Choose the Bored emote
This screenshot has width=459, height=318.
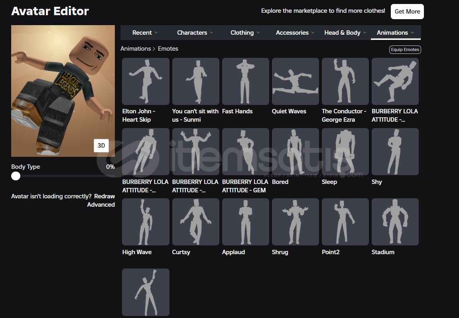(x=295, y=152)
